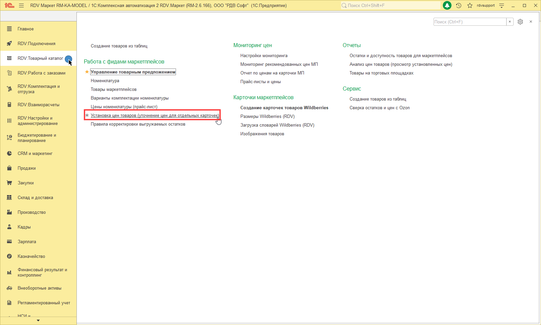Click the card icon for Зарплата
Viewport: 541px width, 325px height.
point(9,241)
